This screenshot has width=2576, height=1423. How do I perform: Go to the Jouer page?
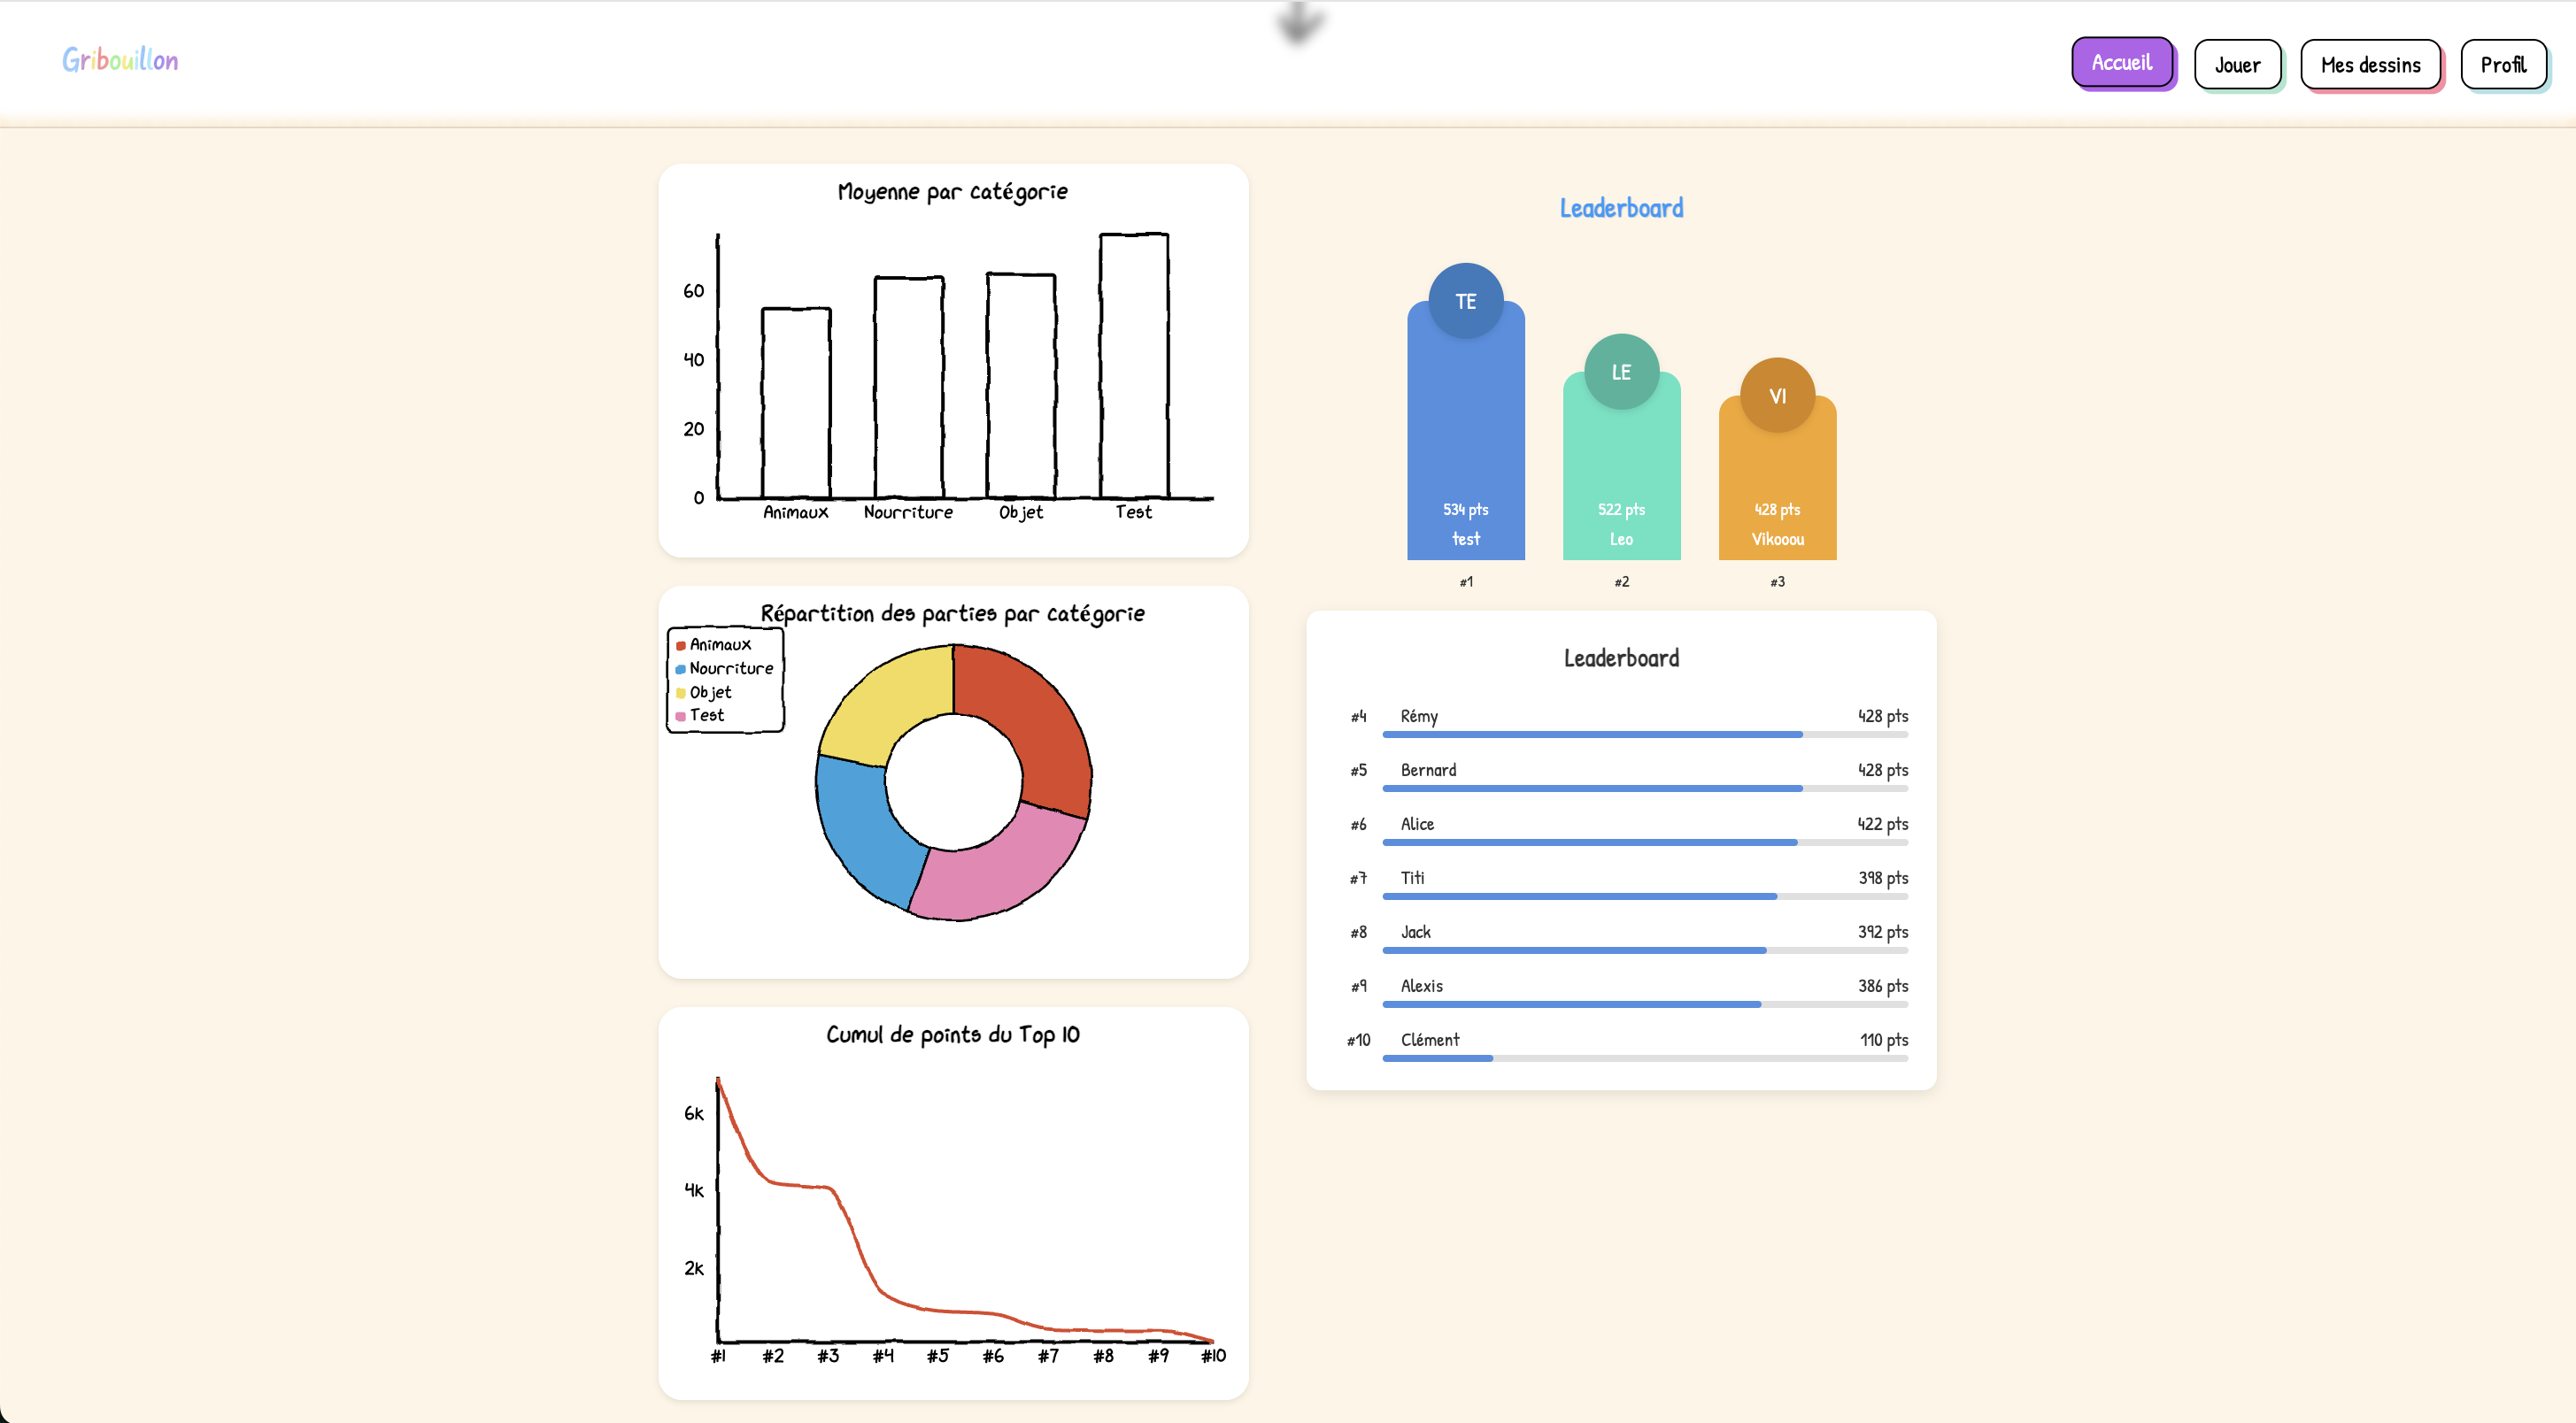coord(2236,65)
